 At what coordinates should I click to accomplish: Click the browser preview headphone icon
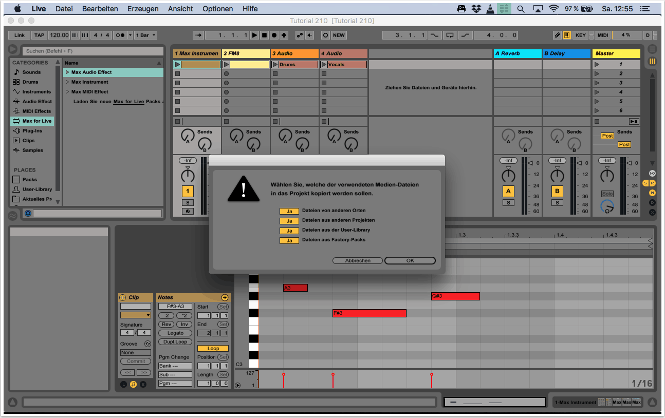pyautogui.click(x=28, y=213)
